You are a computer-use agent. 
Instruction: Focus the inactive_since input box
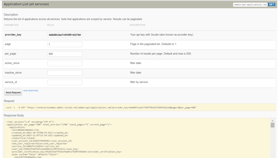tap(65, 73)
